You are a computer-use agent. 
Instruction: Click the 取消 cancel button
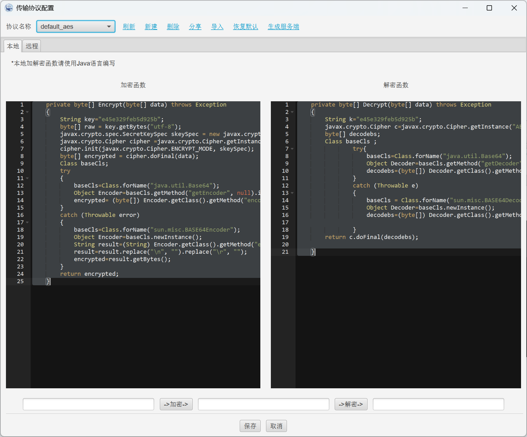276,426
